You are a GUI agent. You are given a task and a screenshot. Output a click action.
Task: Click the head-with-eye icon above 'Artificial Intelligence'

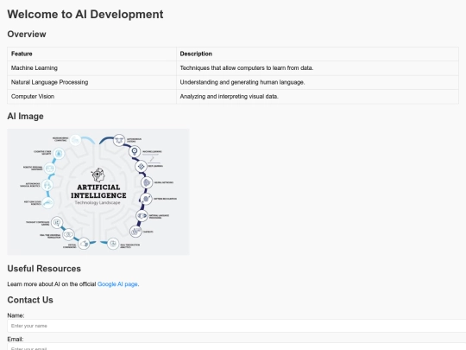[x=98, y=175]
